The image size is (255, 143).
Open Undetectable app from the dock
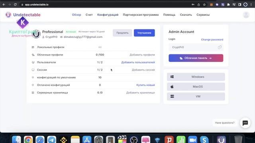222,139
